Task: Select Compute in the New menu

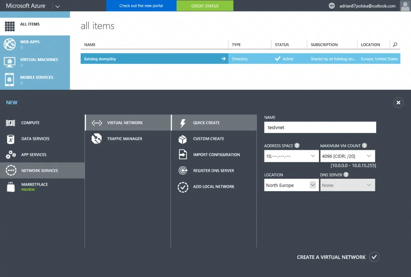Action: [x=30, y=123]
